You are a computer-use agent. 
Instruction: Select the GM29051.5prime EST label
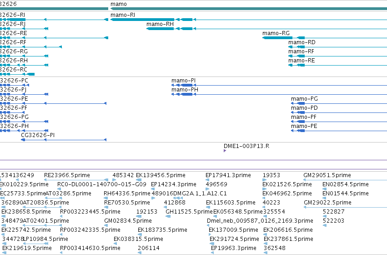[327, 175]
